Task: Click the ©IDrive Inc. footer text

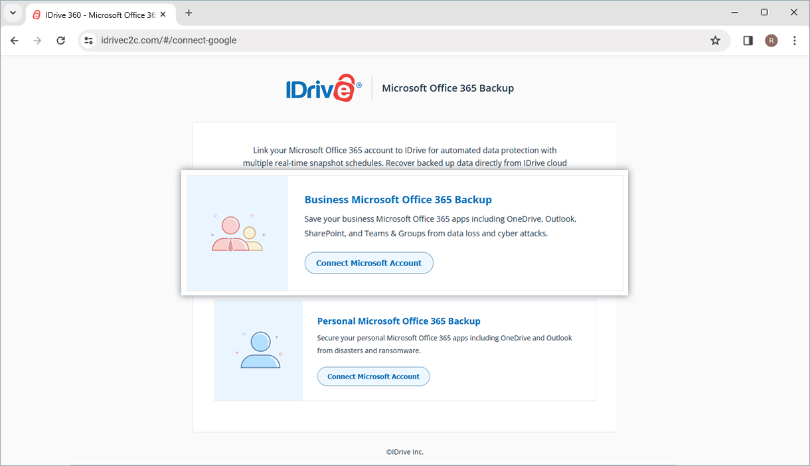Action: pos(405,451)
